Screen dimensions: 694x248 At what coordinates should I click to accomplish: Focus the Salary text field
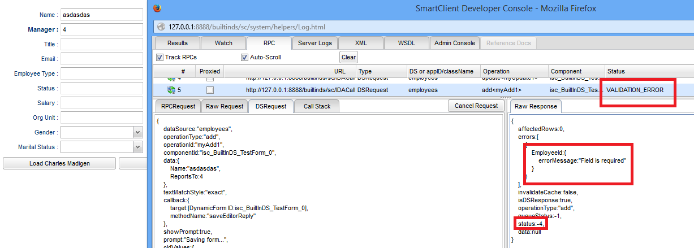101,103
